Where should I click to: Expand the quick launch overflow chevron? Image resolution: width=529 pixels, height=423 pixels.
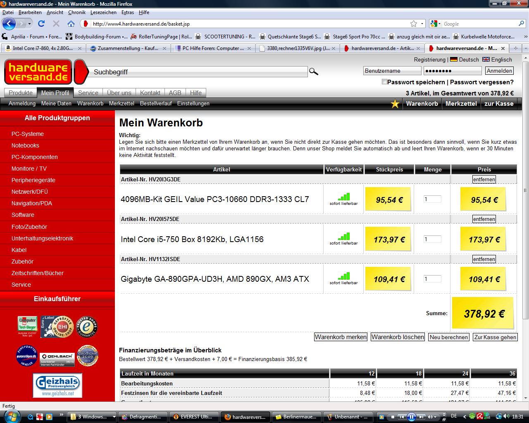[62, 415]
